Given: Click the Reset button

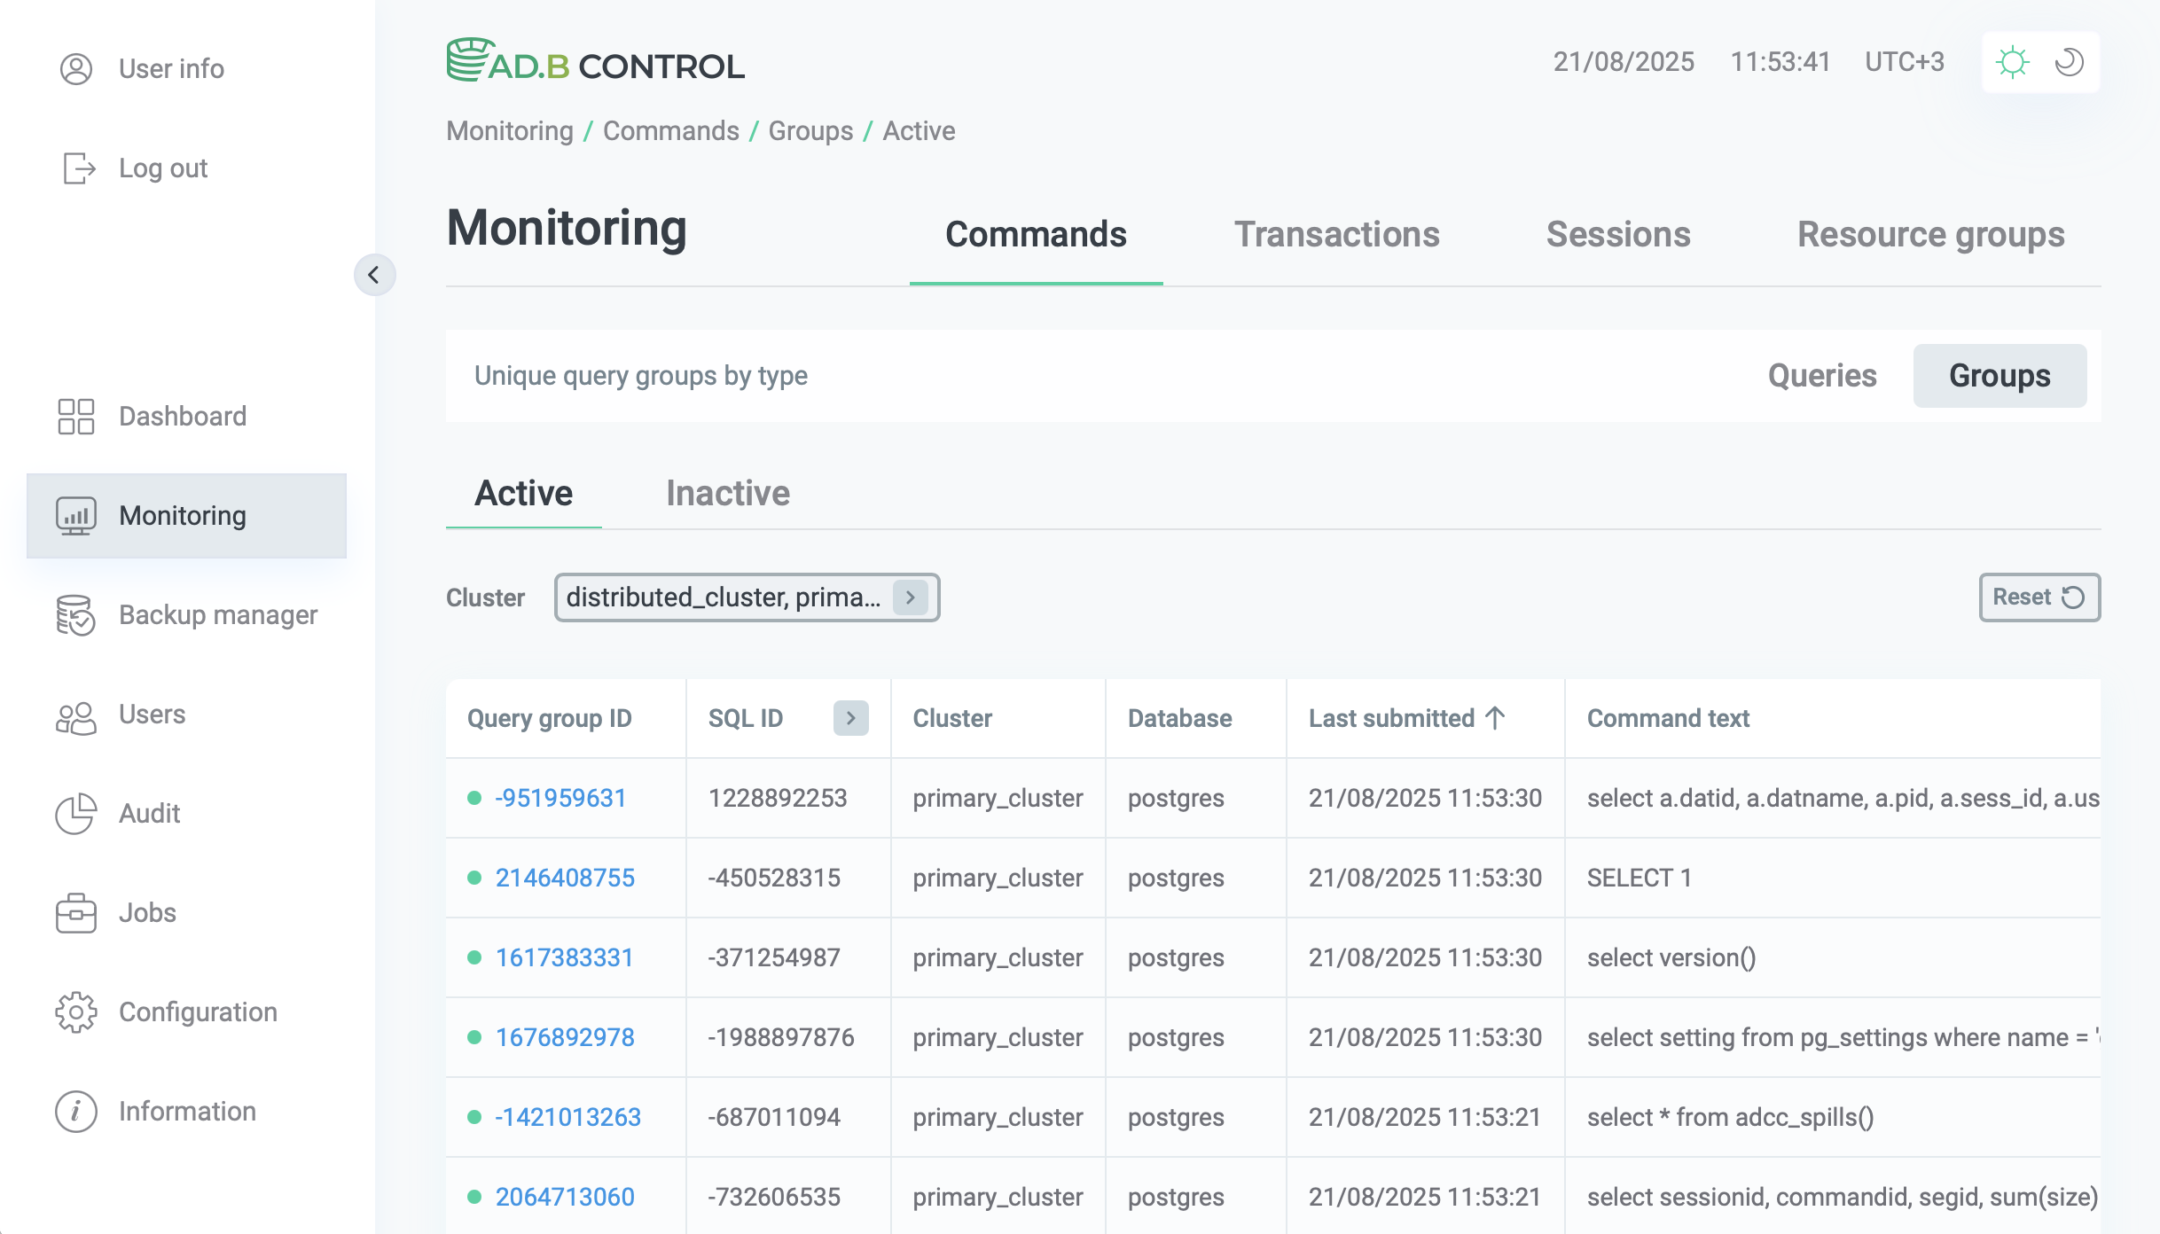Looking at the screenshot, I should (x=2039, y=597).
